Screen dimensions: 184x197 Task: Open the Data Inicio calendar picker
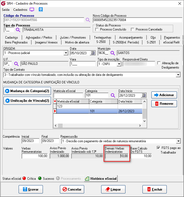(x=144, y=95)
